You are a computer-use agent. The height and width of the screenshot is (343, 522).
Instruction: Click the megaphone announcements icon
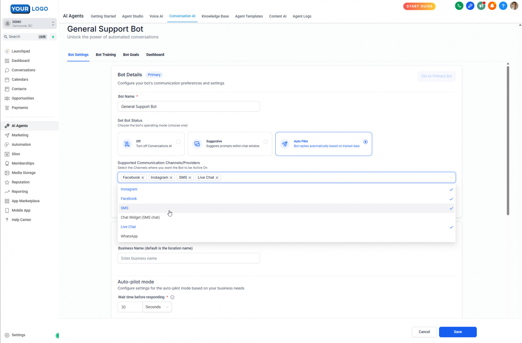tap(481, 6)
